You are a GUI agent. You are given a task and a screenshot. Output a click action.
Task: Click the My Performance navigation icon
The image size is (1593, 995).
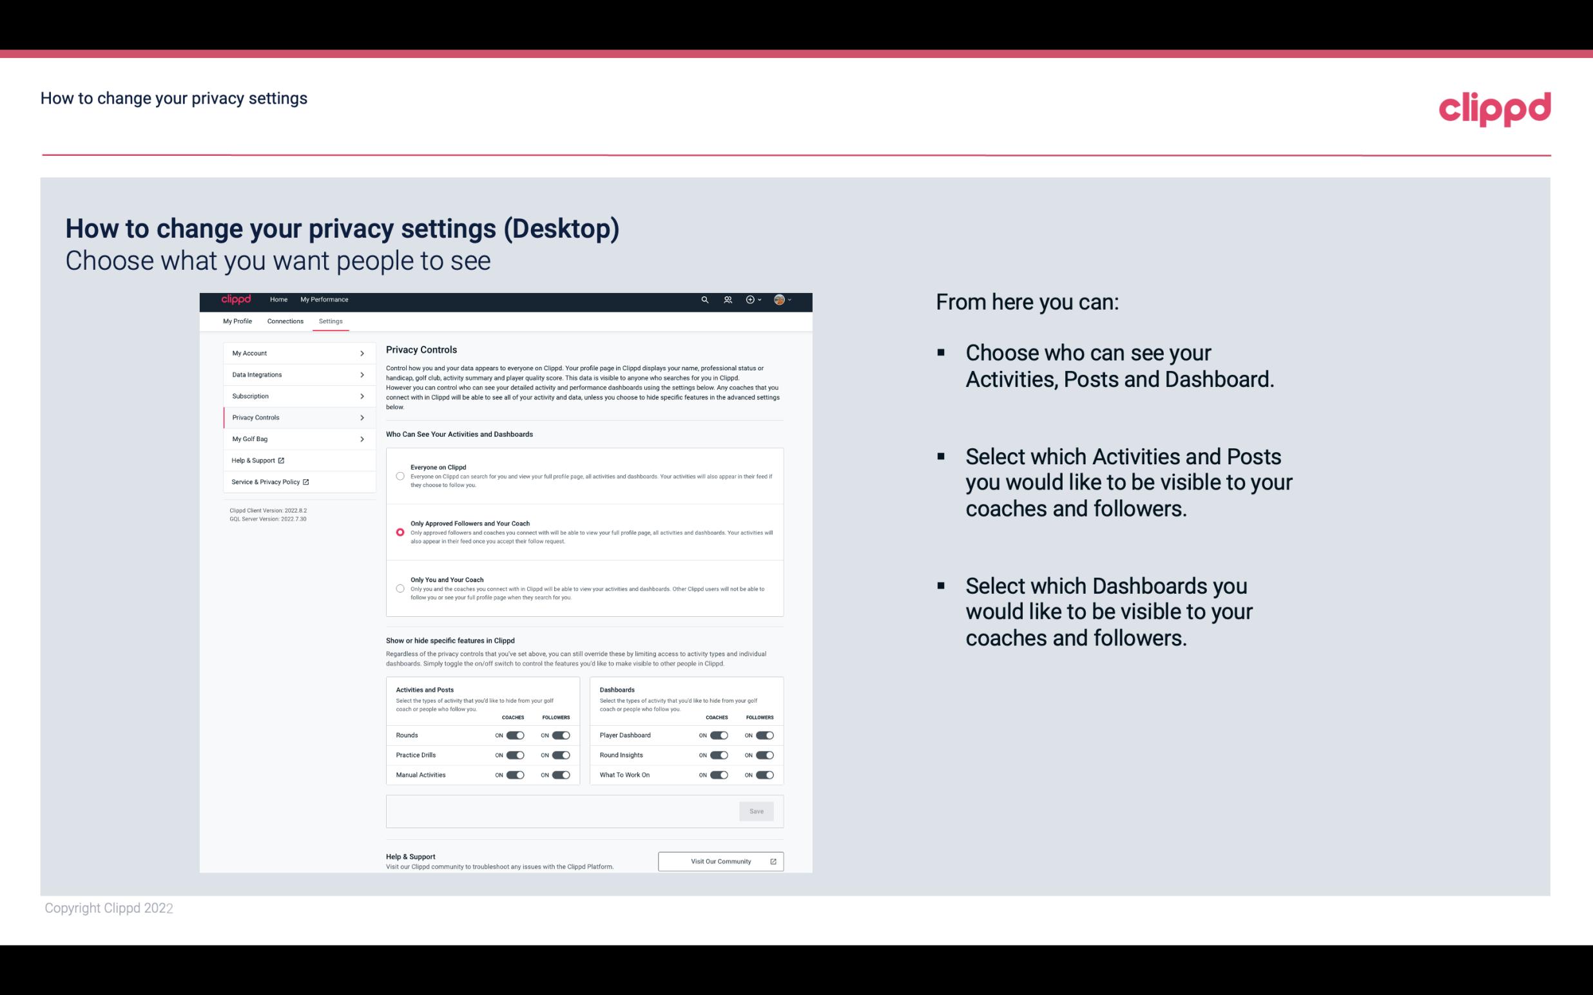pyautogui.click(x=325, y=299)
